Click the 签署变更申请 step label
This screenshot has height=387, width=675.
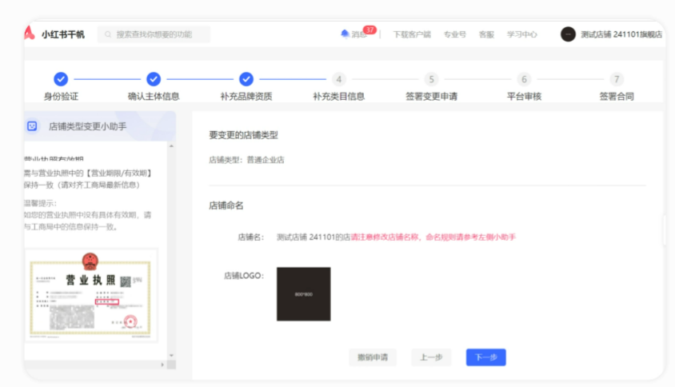tap(431, 97)
